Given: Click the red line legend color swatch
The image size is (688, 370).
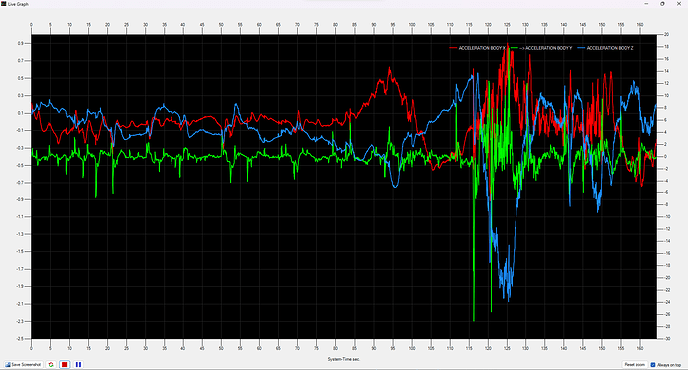Looking at the screenshot, I should (453, 48).
